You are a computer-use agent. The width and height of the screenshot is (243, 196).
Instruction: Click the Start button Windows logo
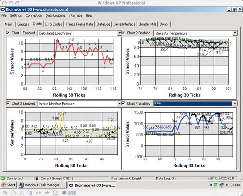[x=3, y=185]
